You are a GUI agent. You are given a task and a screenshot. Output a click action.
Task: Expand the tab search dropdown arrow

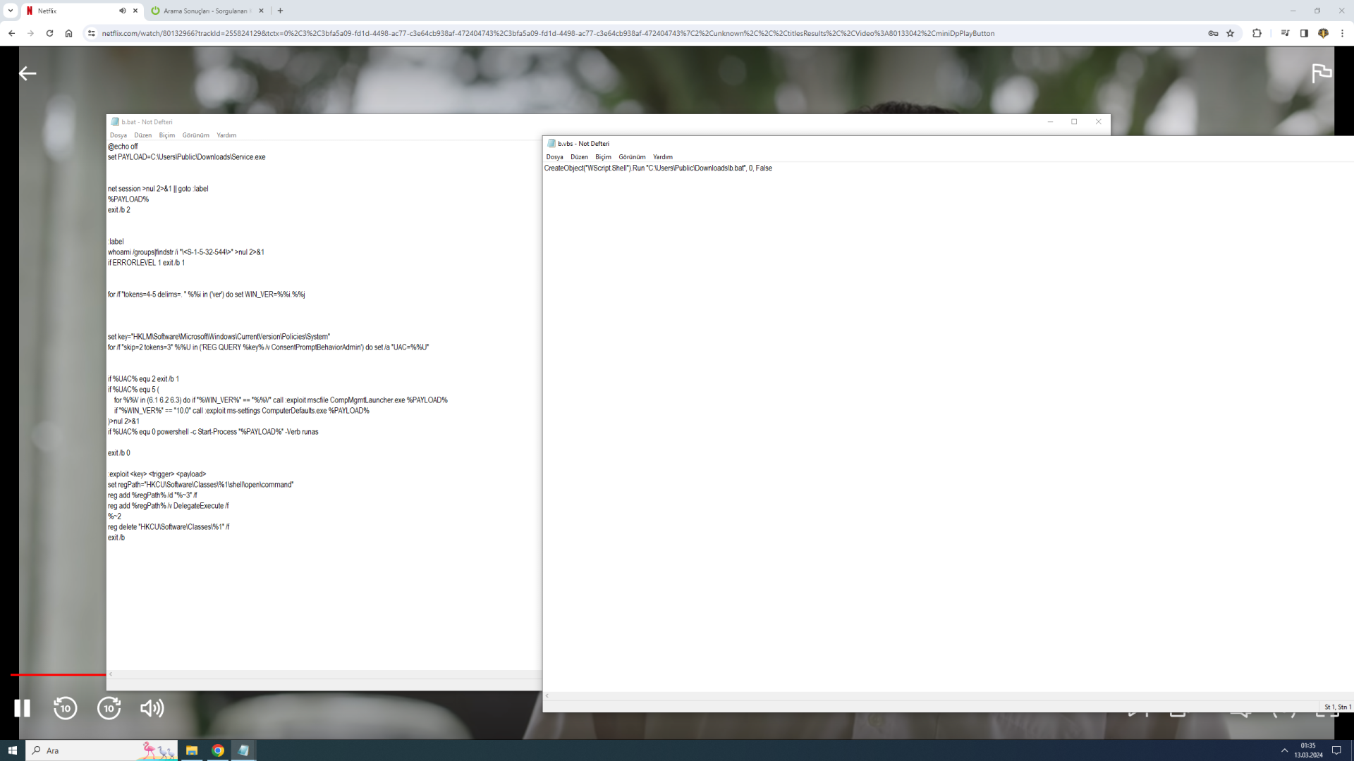pyautogui.click(x=11, y=11)
